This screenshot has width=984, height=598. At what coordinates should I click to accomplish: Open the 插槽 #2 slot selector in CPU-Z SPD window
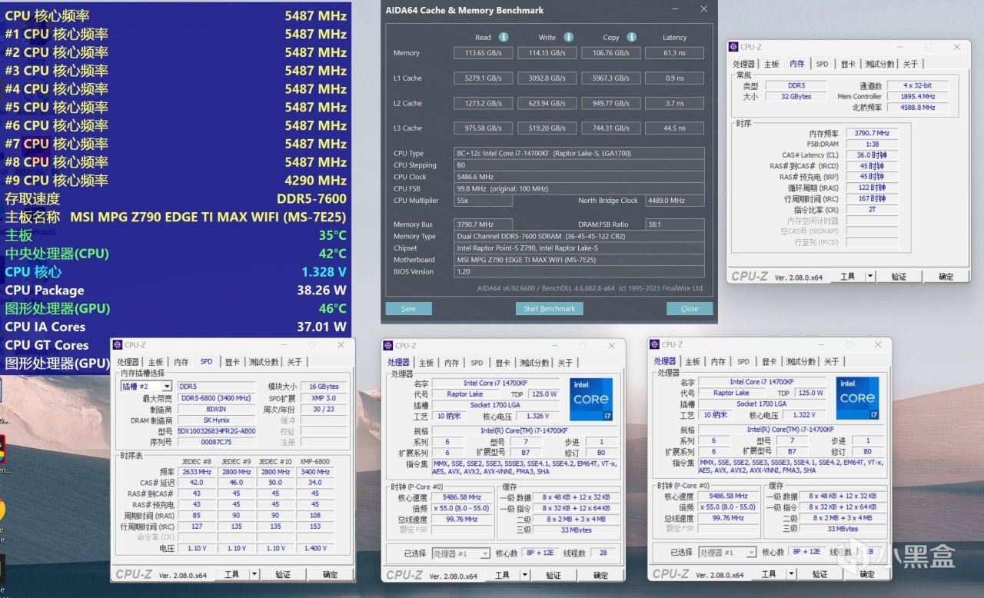(145, 387)
